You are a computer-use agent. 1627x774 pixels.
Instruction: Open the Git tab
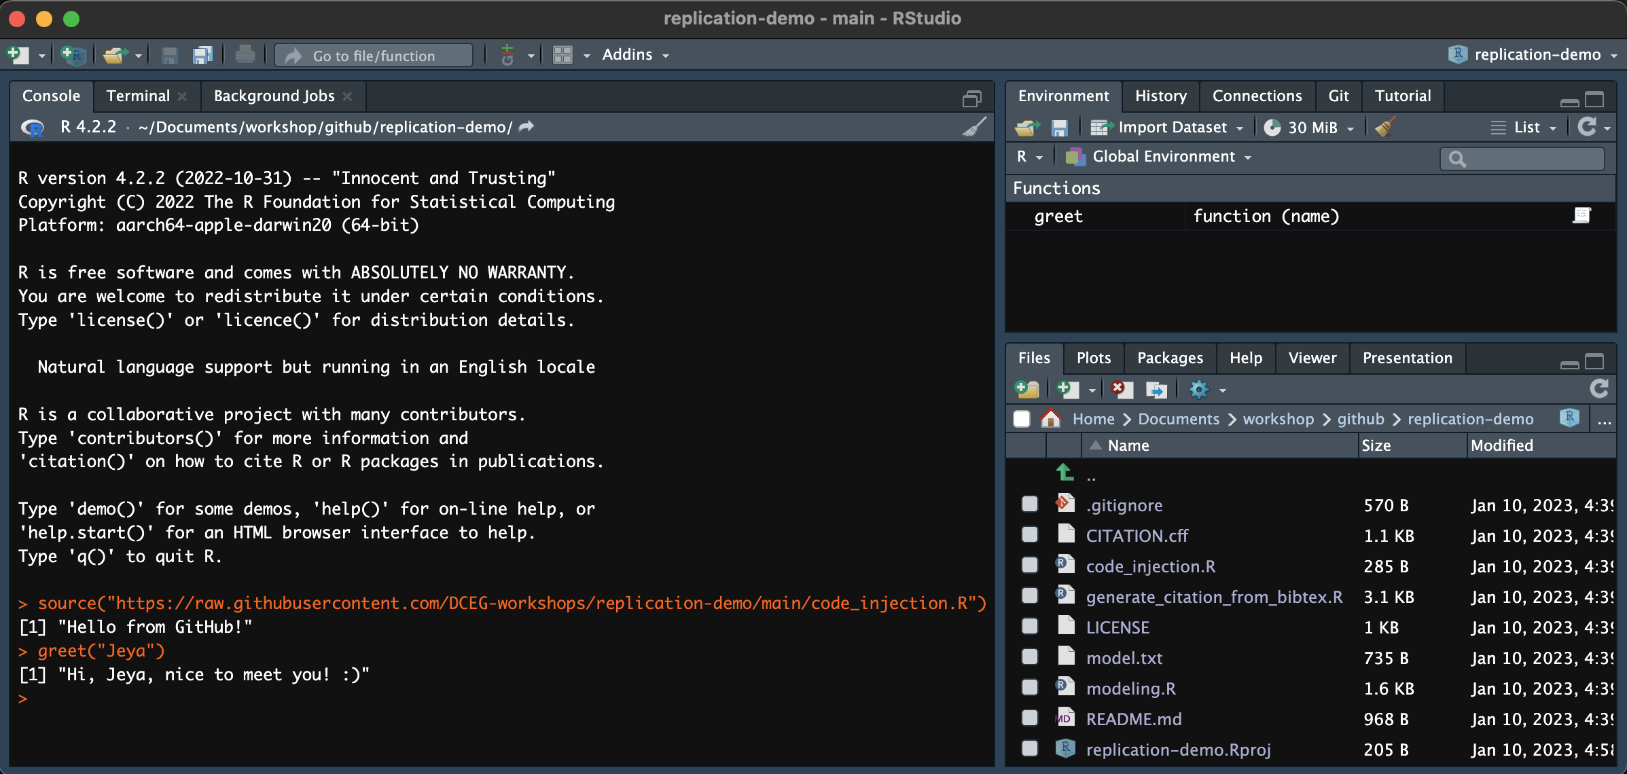1338,96
